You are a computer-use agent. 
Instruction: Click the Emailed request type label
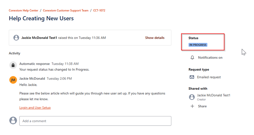pos(209,77)
